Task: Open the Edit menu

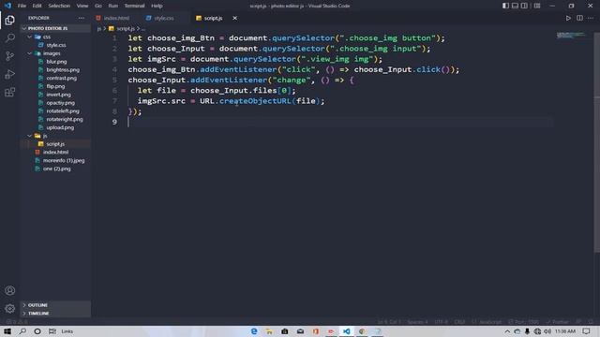Action: [x=37, y=6]
